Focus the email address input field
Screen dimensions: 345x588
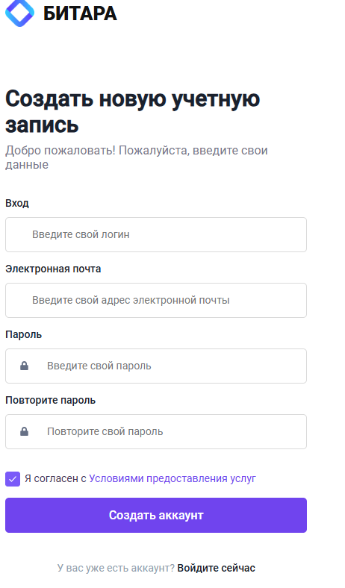[x=156, y=301]
